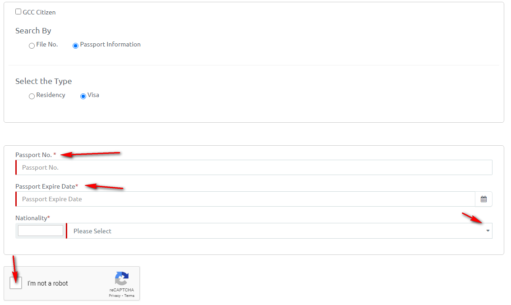This screenshot has width=511, height=305.
Task: Click the Nationality dropdown caret arrow
Action: point(488,231)
